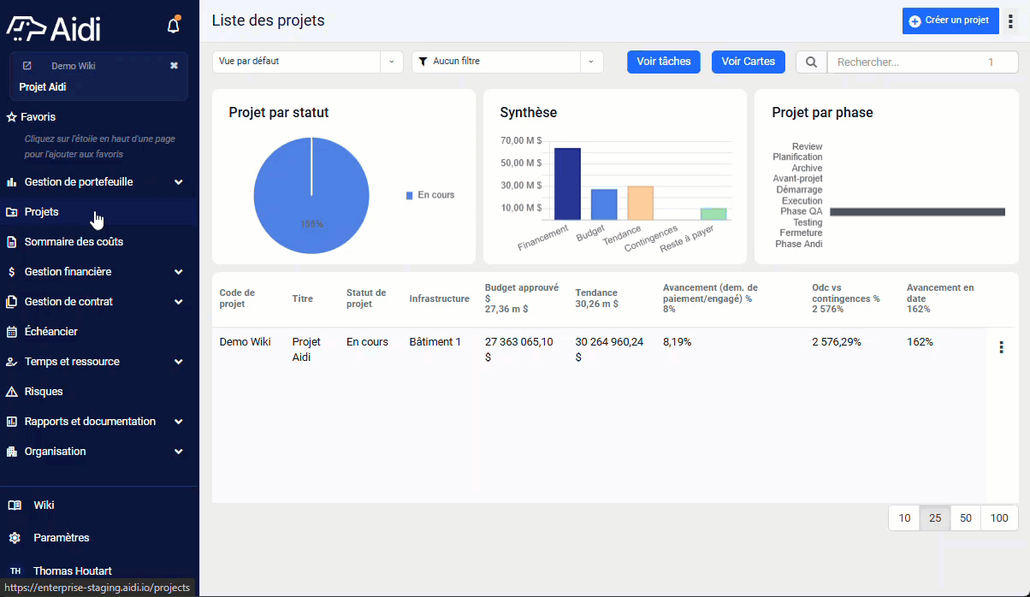This screenshot has width=1030, height=597.
Task: Click Projet Aidi title in table row
Action: tap(306, 350)
